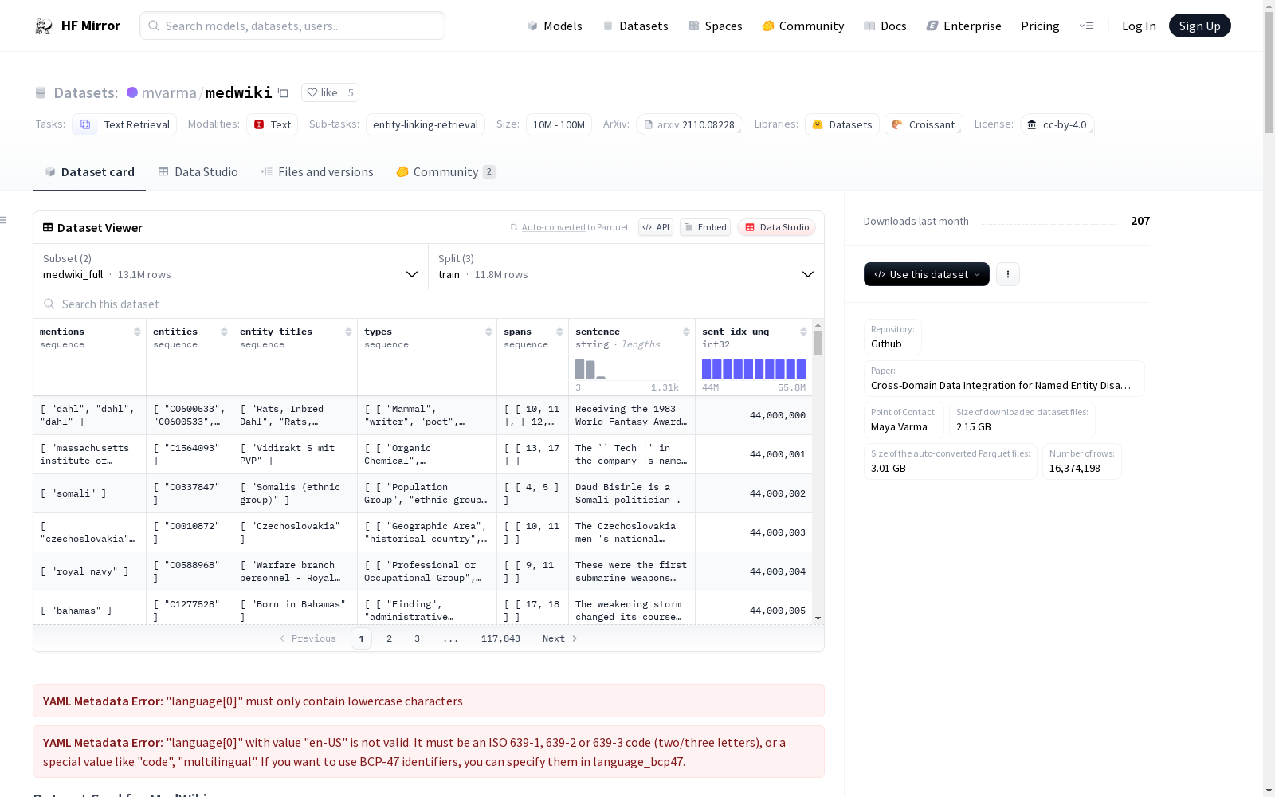Sort by types column
The image size is (1275, 797).
pos(488,332)
